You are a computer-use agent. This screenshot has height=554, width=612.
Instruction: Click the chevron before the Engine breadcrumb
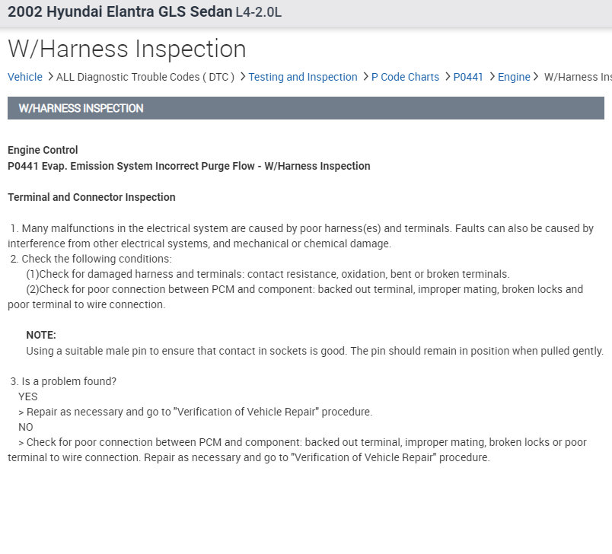pyautogui.click(x=491, y=77)
